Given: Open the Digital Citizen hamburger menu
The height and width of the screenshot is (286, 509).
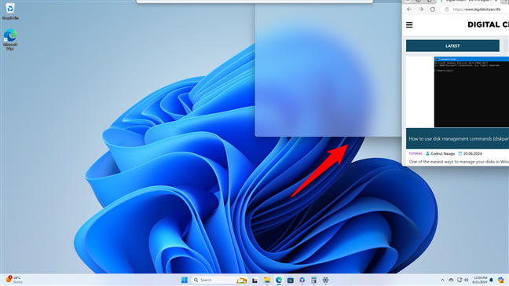Looking at the screenshot, I should click(x=409, y=24).
